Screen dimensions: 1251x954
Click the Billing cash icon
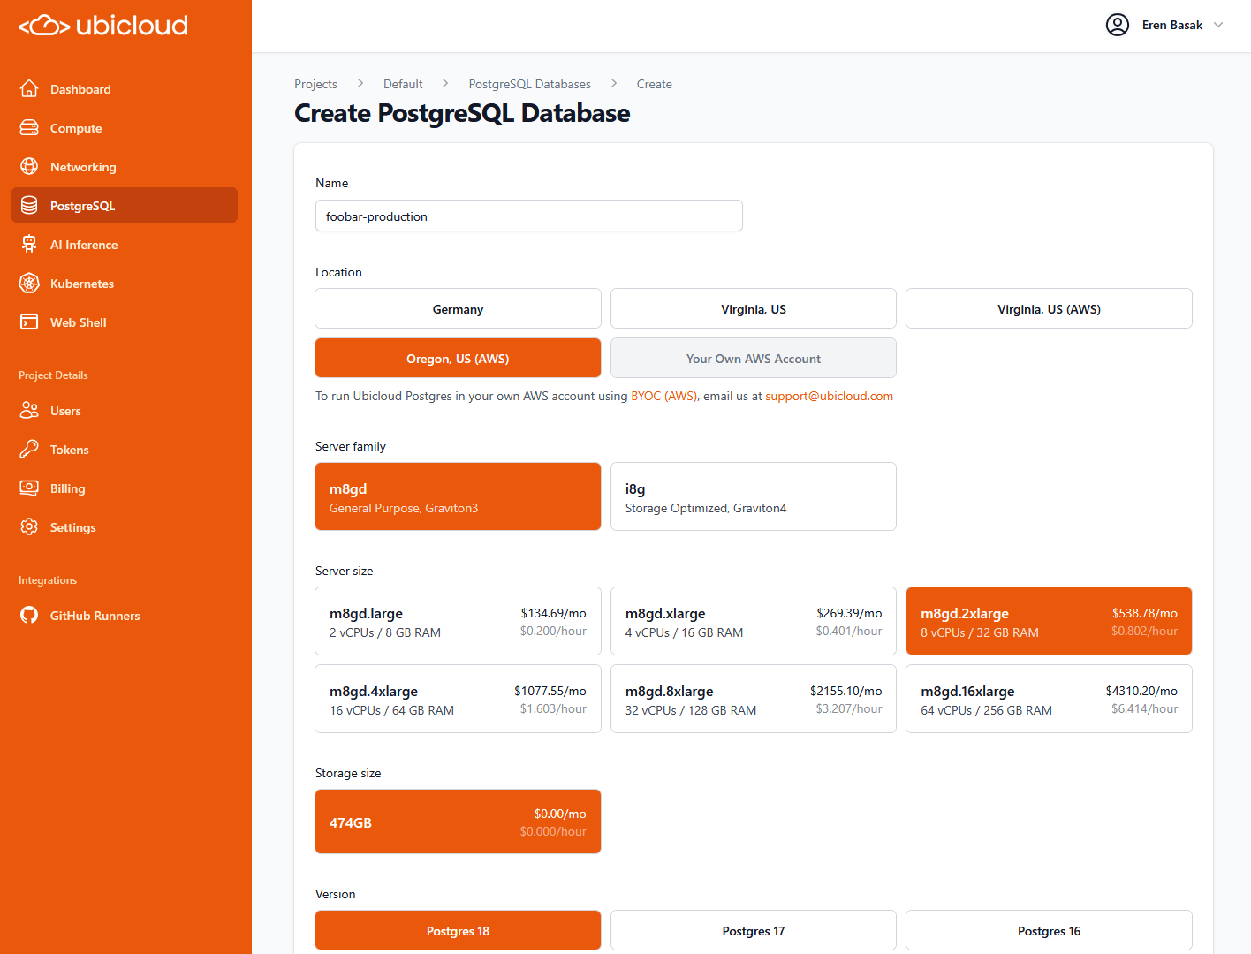(x=29, y=488)
